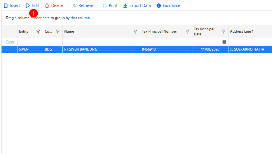The image size is (272, 154).
Task: Sort by Name column header
Action: [69, 31]
